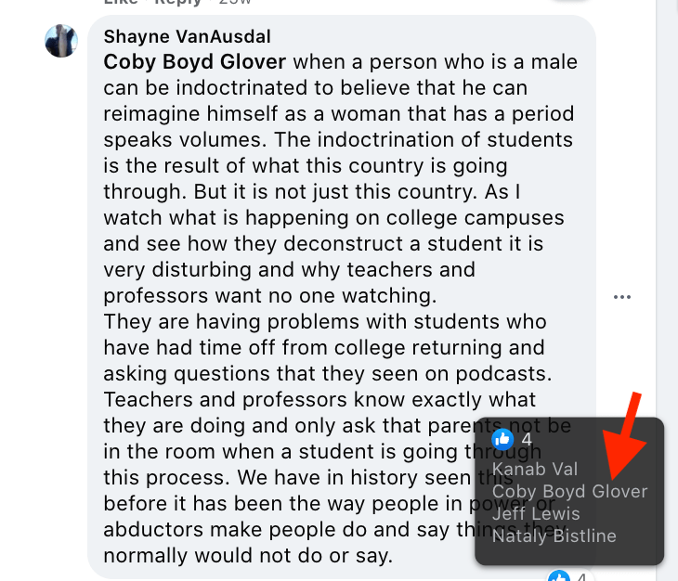Viewport: 678px width, 581px height.
Task: Open the bold Coby Boyd Glover mention in the comment
Action: (195, 63)
